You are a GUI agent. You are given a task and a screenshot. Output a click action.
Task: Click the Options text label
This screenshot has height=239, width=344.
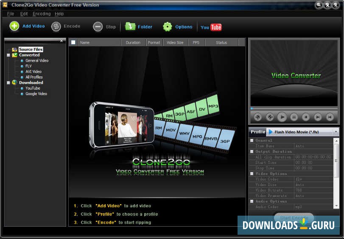pyautogui.click(x=184, y=27)
